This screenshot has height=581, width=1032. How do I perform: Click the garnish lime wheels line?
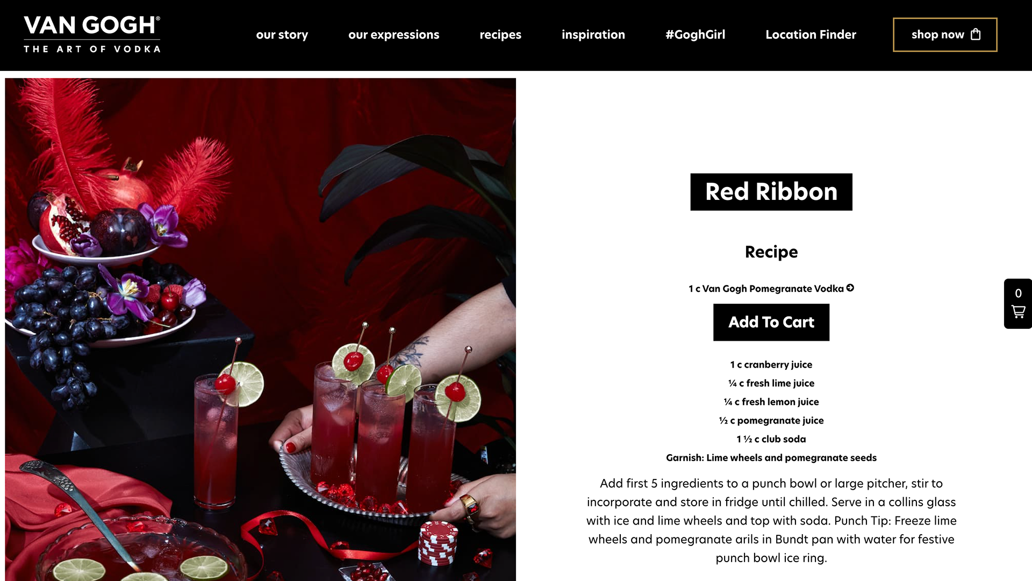tap(771, 458)
